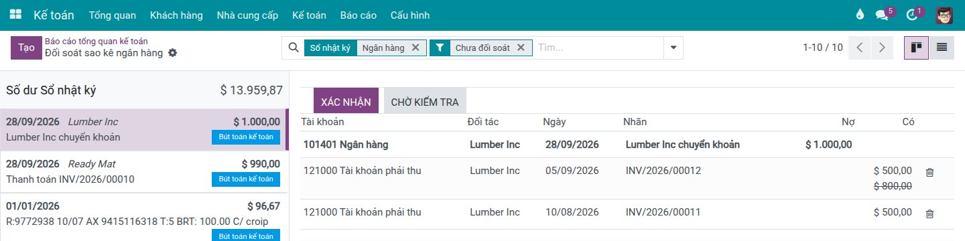965x241 pixels.
Task: Delete the INV/2026/00012 line with trash icon
Action: pos(929,173)
